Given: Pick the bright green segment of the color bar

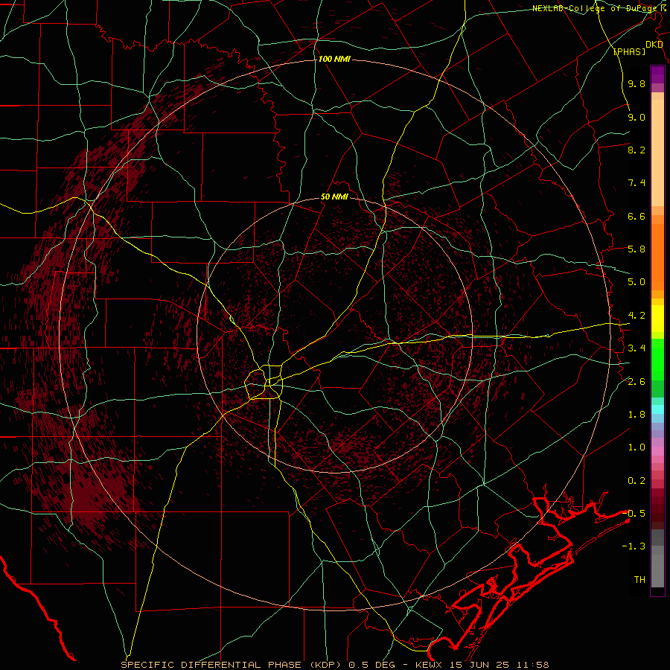Looking at the screenshot, I should (x=657, y=359).
